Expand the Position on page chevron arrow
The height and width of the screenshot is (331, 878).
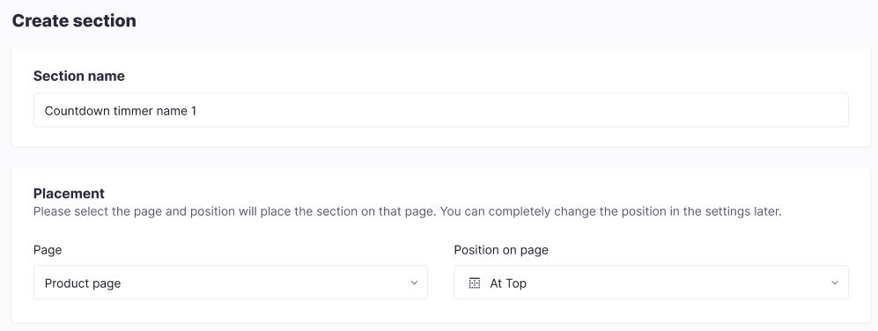[834, 283]
